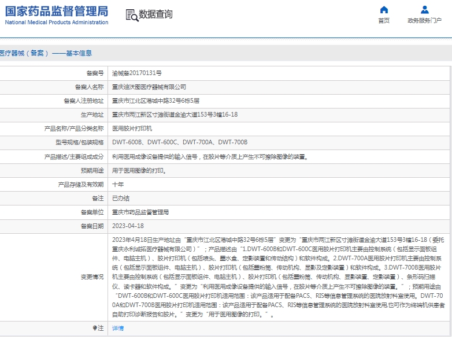Image resolution: width=452 pixels, height=340 pixels.
Task: Open the 详情 link in the 注 row
Action: coord(118,328)
